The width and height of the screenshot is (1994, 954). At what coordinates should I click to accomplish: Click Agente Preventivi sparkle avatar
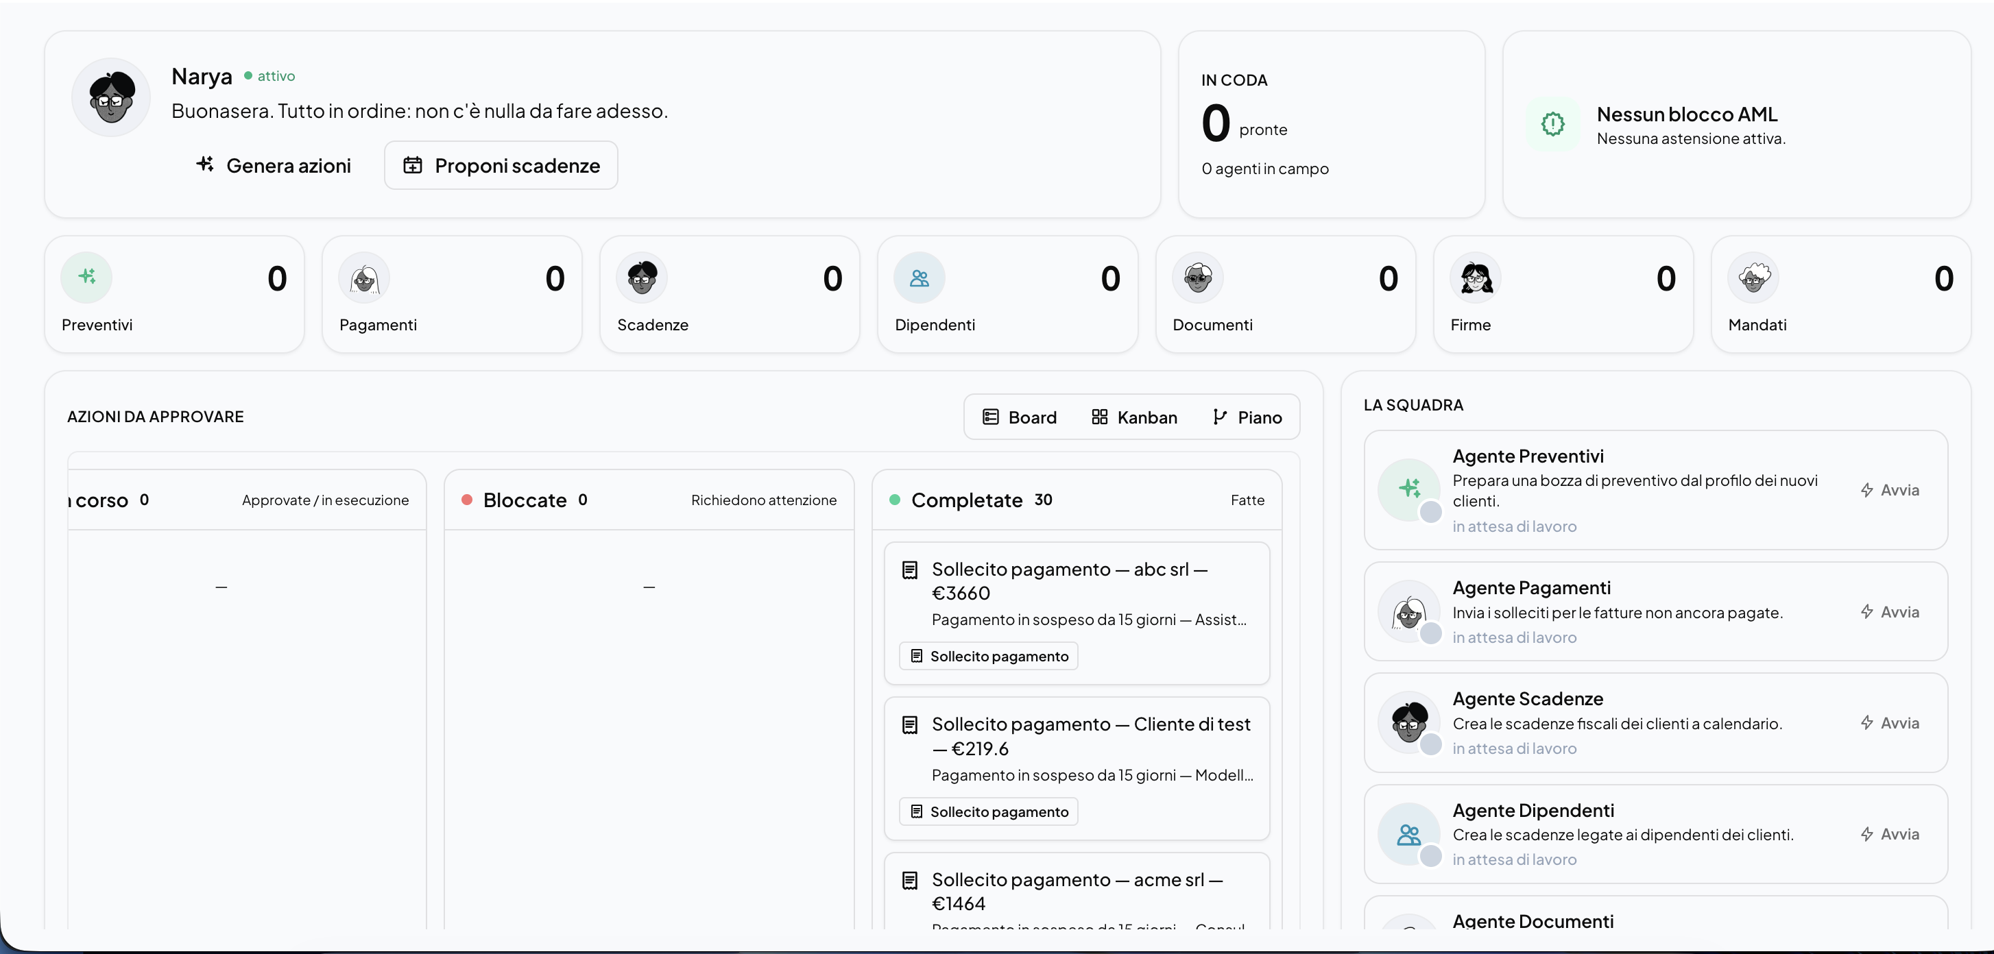coord(1409,489)
